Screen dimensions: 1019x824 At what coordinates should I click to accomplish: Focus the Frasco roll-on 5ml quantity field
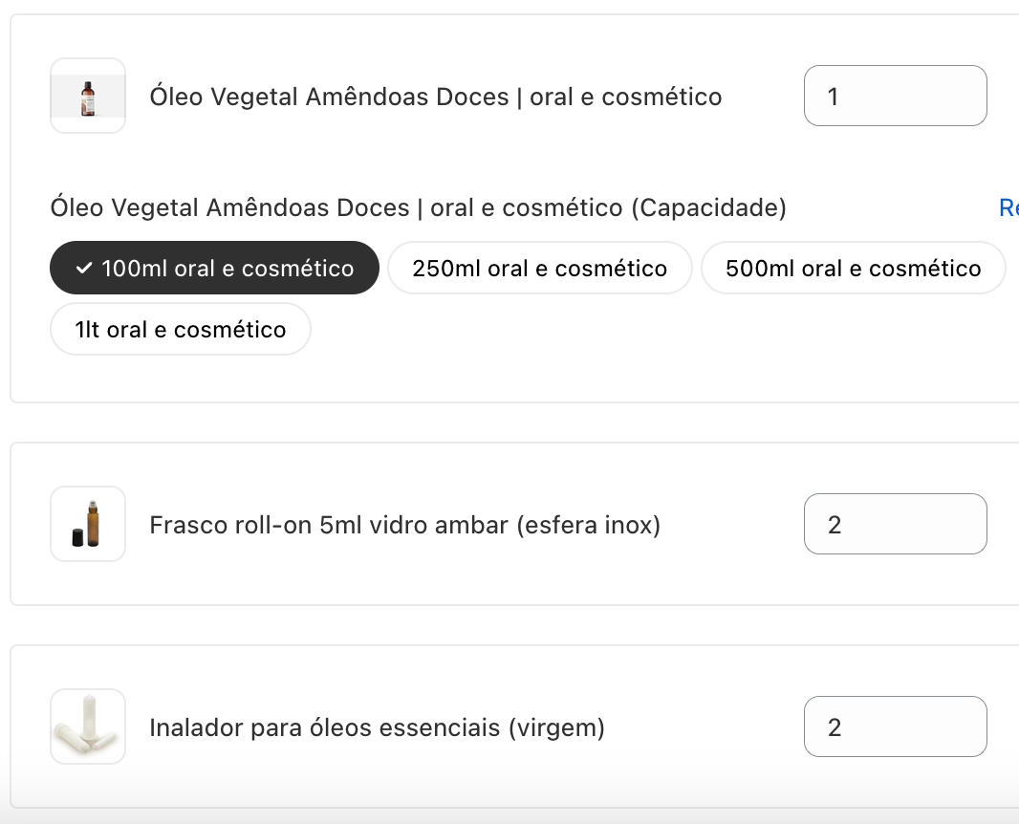point(895,524)
